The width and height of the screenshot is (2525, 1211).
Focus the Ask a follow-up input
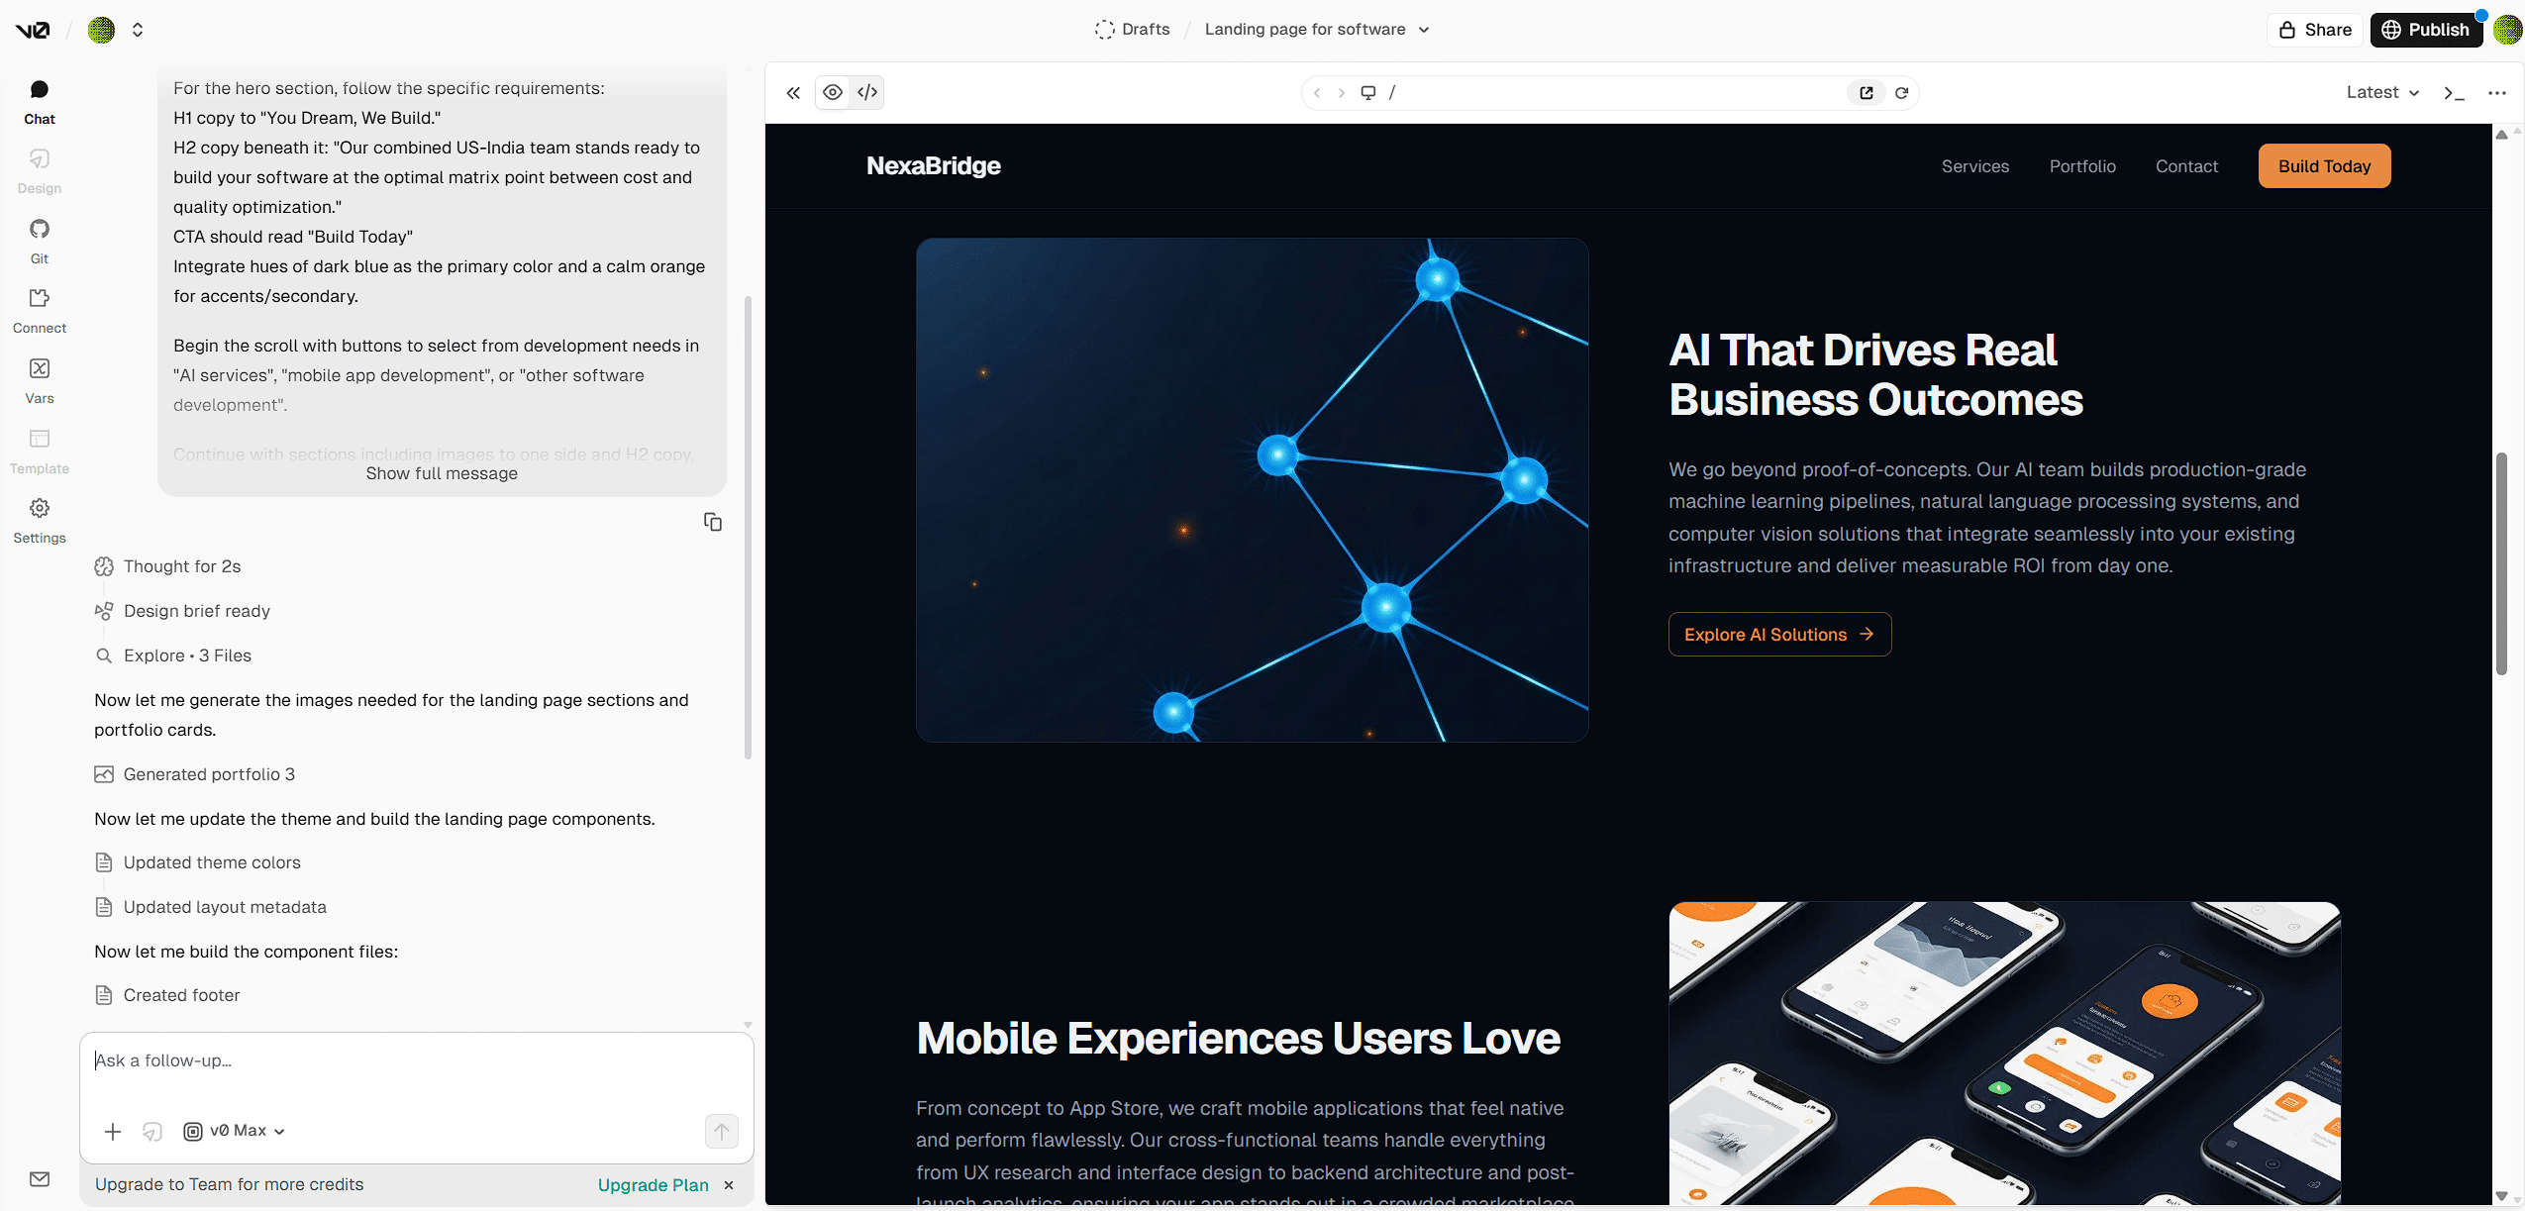pyautogui.click(x=416, y=1061)
